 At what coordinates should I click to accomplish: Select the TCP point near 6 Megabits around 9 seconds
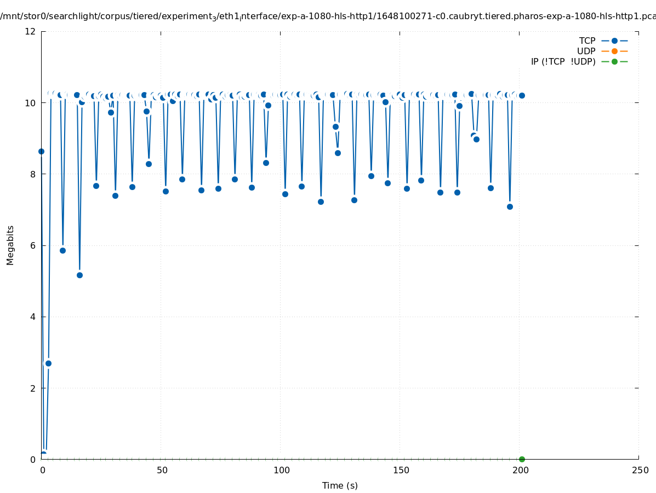click(62, 250)
